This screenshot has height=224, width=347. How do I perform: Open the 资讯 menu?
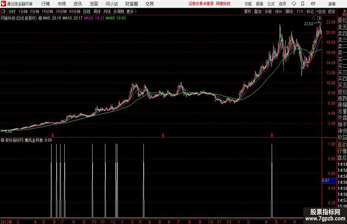tap(78, 4)
